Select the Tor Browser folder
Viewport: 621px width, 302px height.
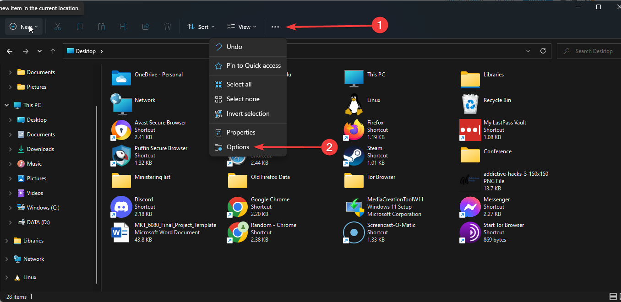[370, 180]
